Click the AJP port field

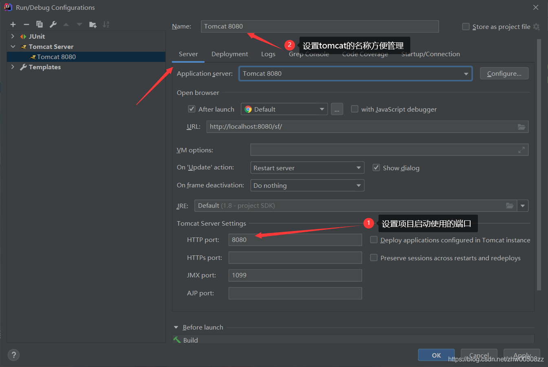click(x=295, y=293)
